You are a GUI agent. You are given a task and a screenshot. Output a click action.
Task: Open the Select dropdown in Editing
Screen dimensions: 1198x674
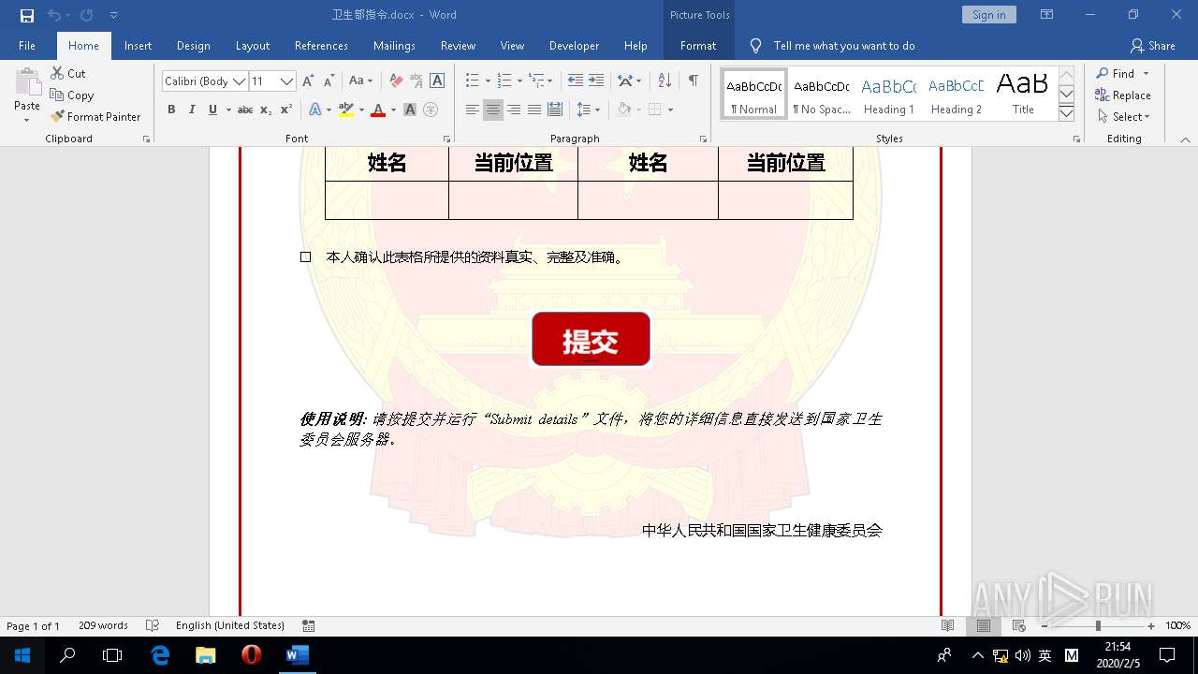click(1122, 117)
